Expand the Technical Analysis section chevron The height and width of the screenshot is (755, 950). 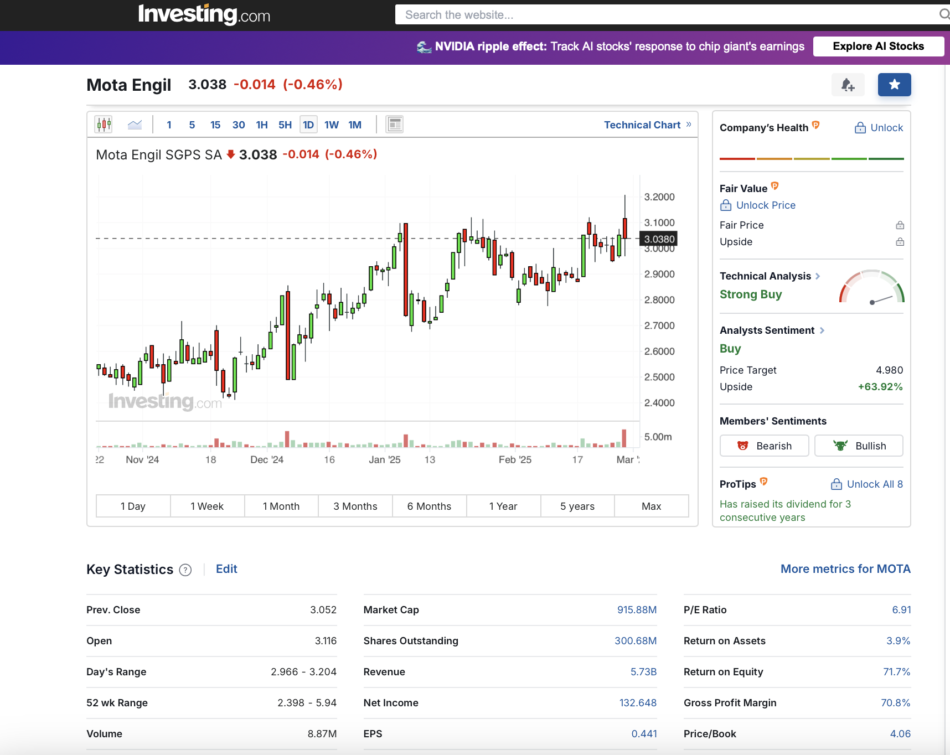coord(818,276)
